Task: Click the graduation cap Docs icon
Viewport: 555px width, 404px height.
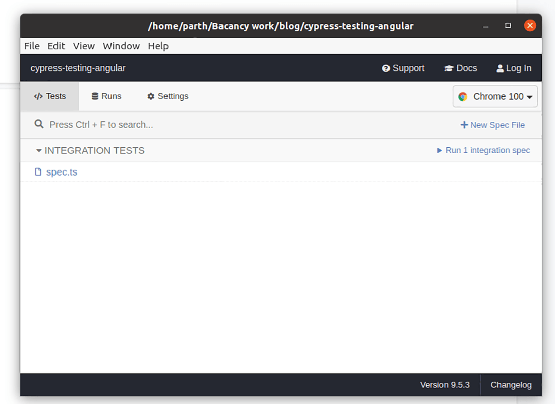Action: pos(449,68)
